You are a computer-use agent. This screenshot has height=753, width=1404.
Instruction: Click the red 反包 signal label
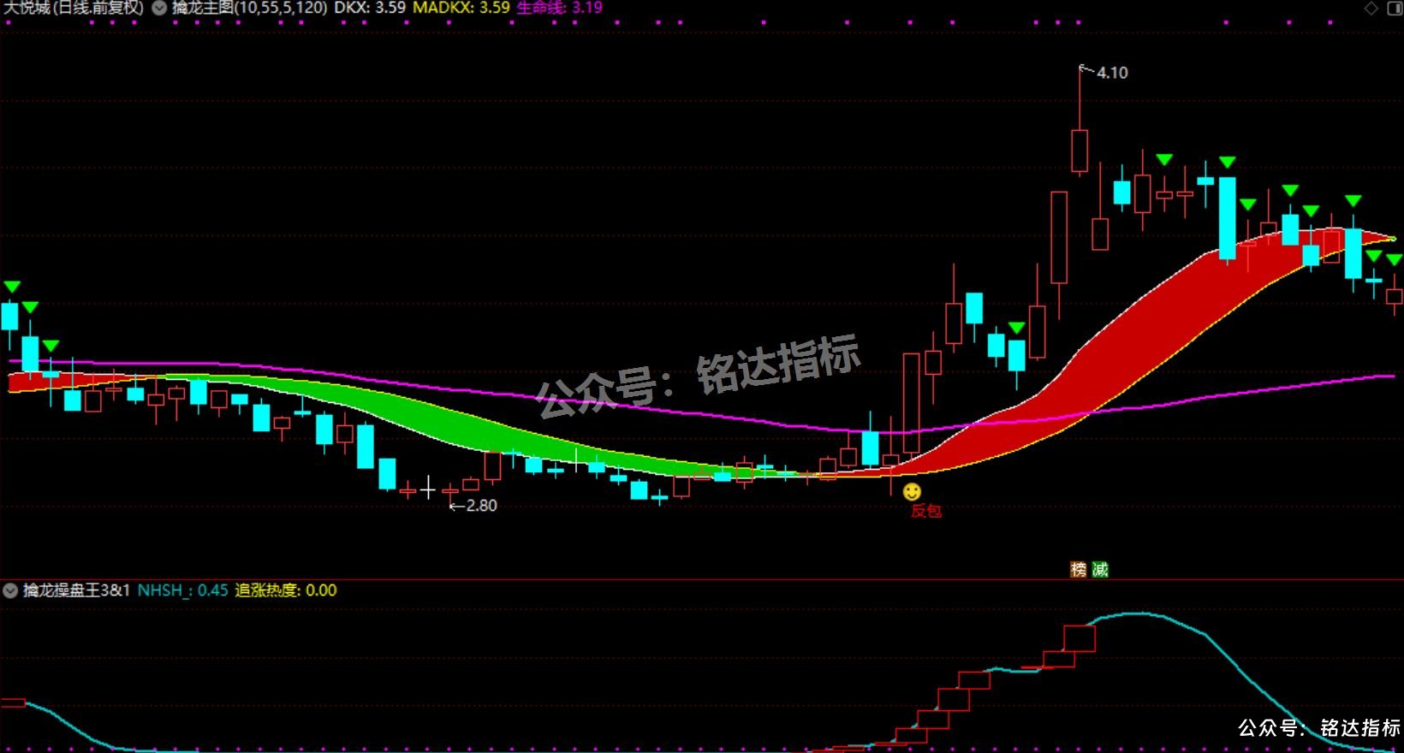click(x=926, y=511)
